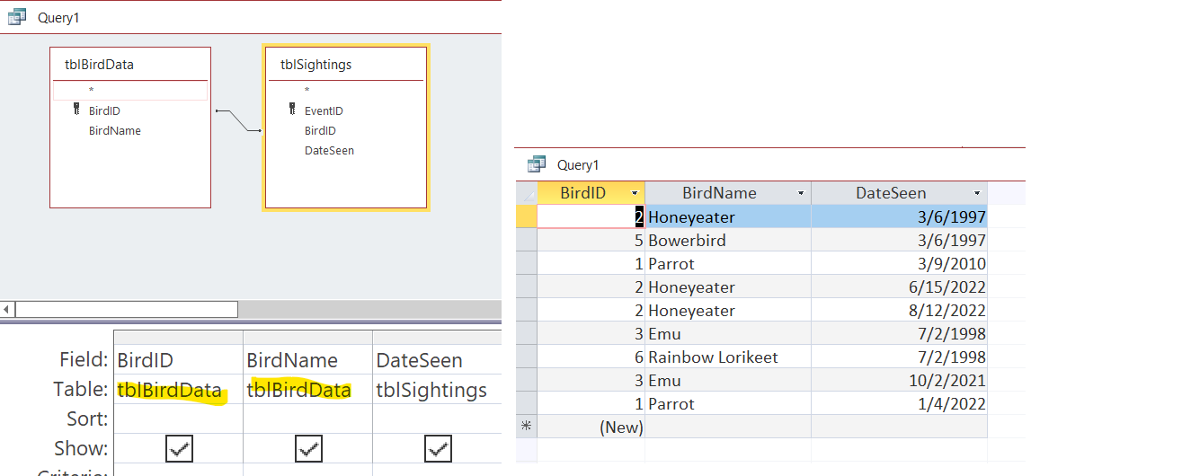Open BirdID column header dropdown arrow

(x=635, y=193)
